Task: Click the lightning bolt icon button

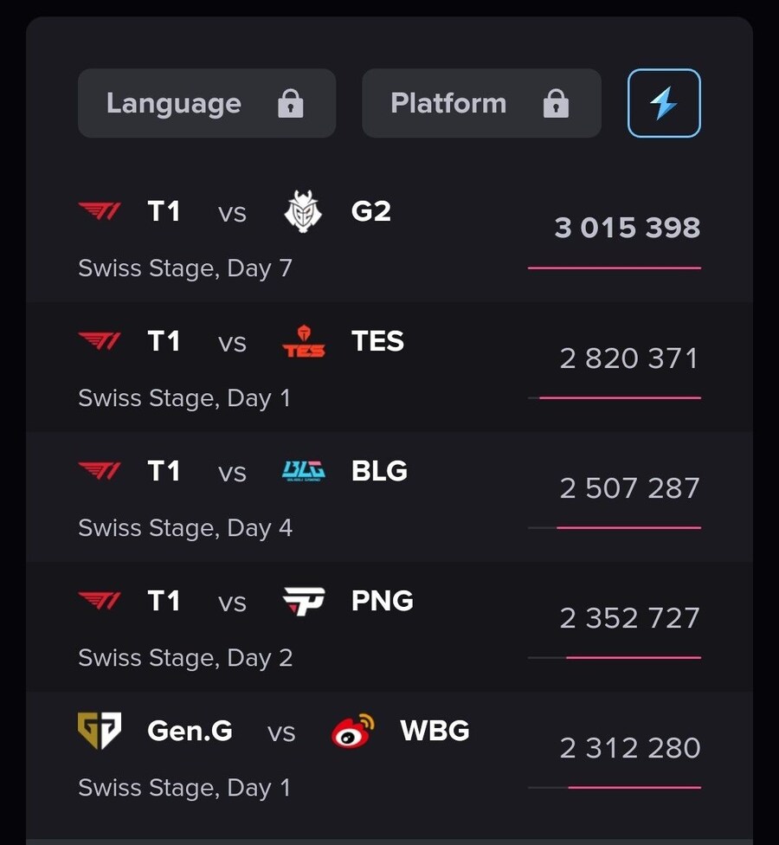Action: click(664, 103)
